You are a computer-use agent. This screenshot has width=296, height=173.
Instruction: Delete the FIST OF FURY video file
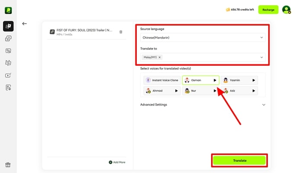coord(121,32)
